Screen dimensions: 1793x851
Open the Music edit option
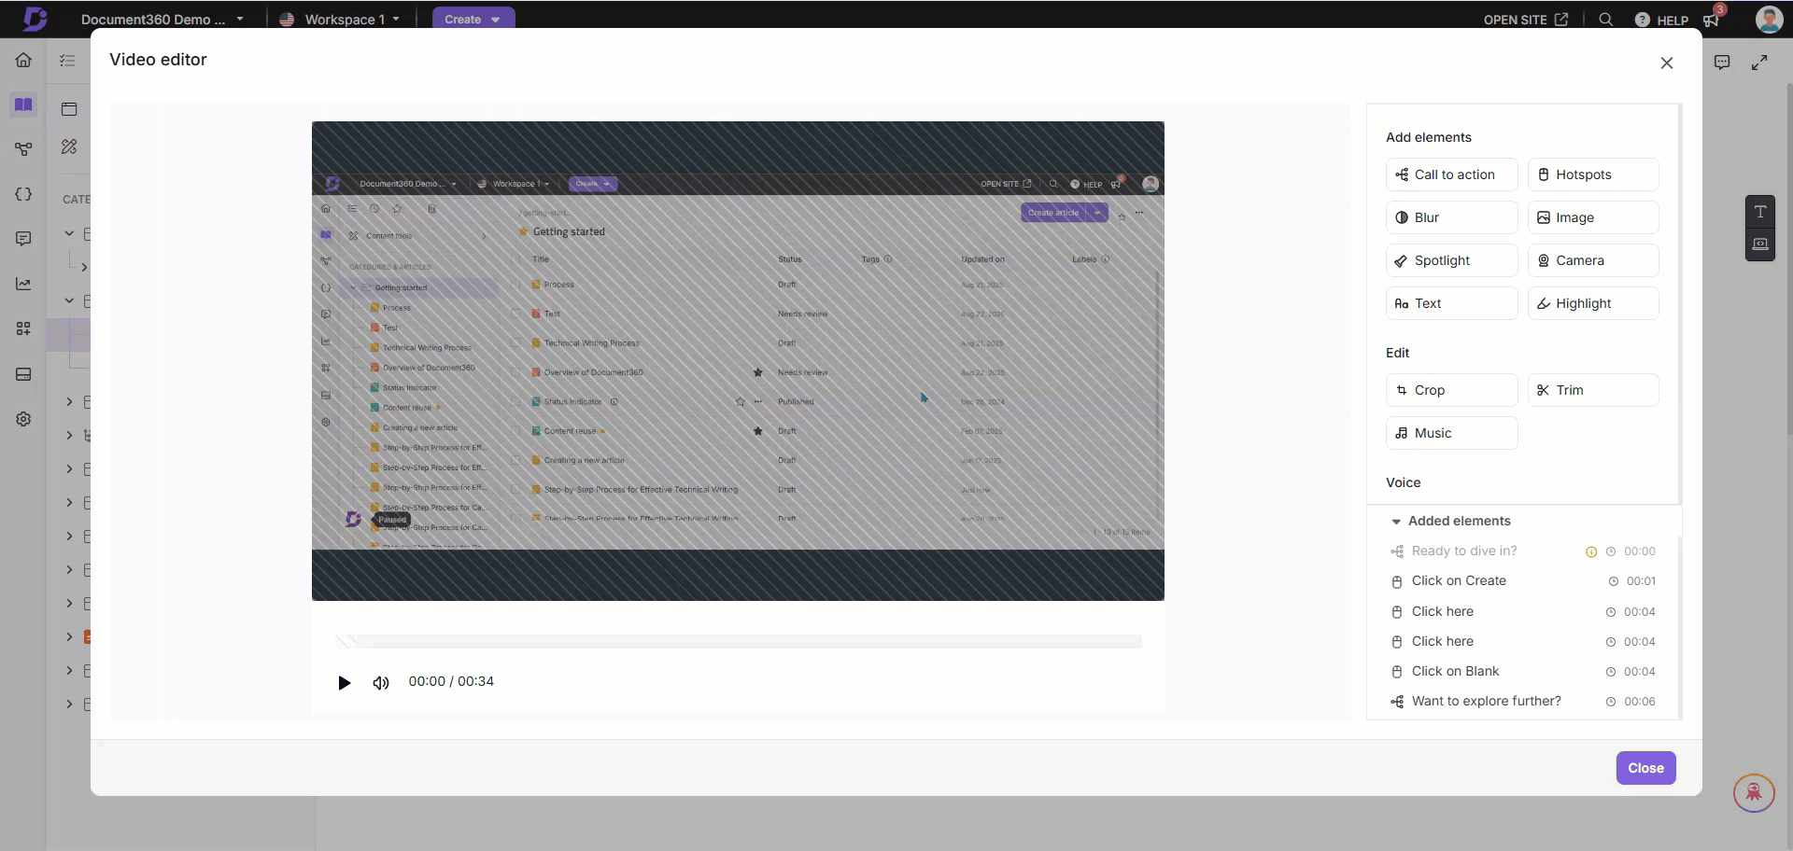pos(1451,433)
